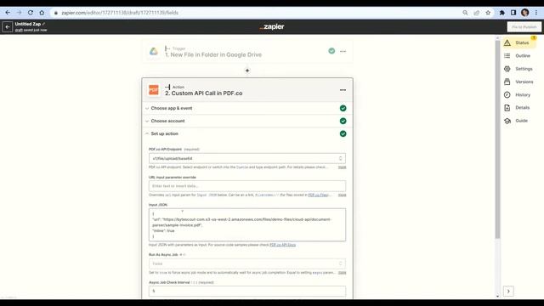The height and width of the screenshot is (306, 544).
Task: Open the PDF.co API Endpoint dropdown
Action: [247, 159]
